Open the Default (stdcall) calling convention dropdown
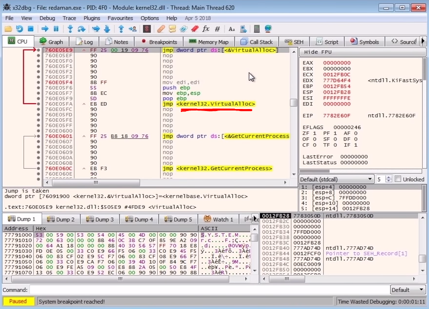Viewport: 429px width, 309px height. (x=336, y=179)
